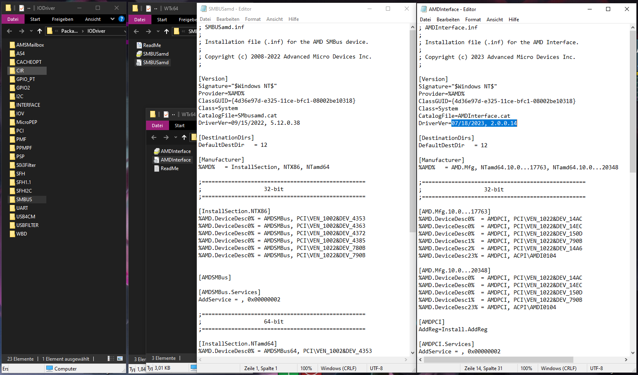Click the Computer status bar entry

(61, 368)
